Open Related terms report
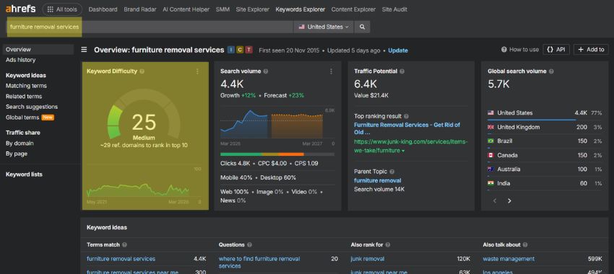 (x=24, y=96)
